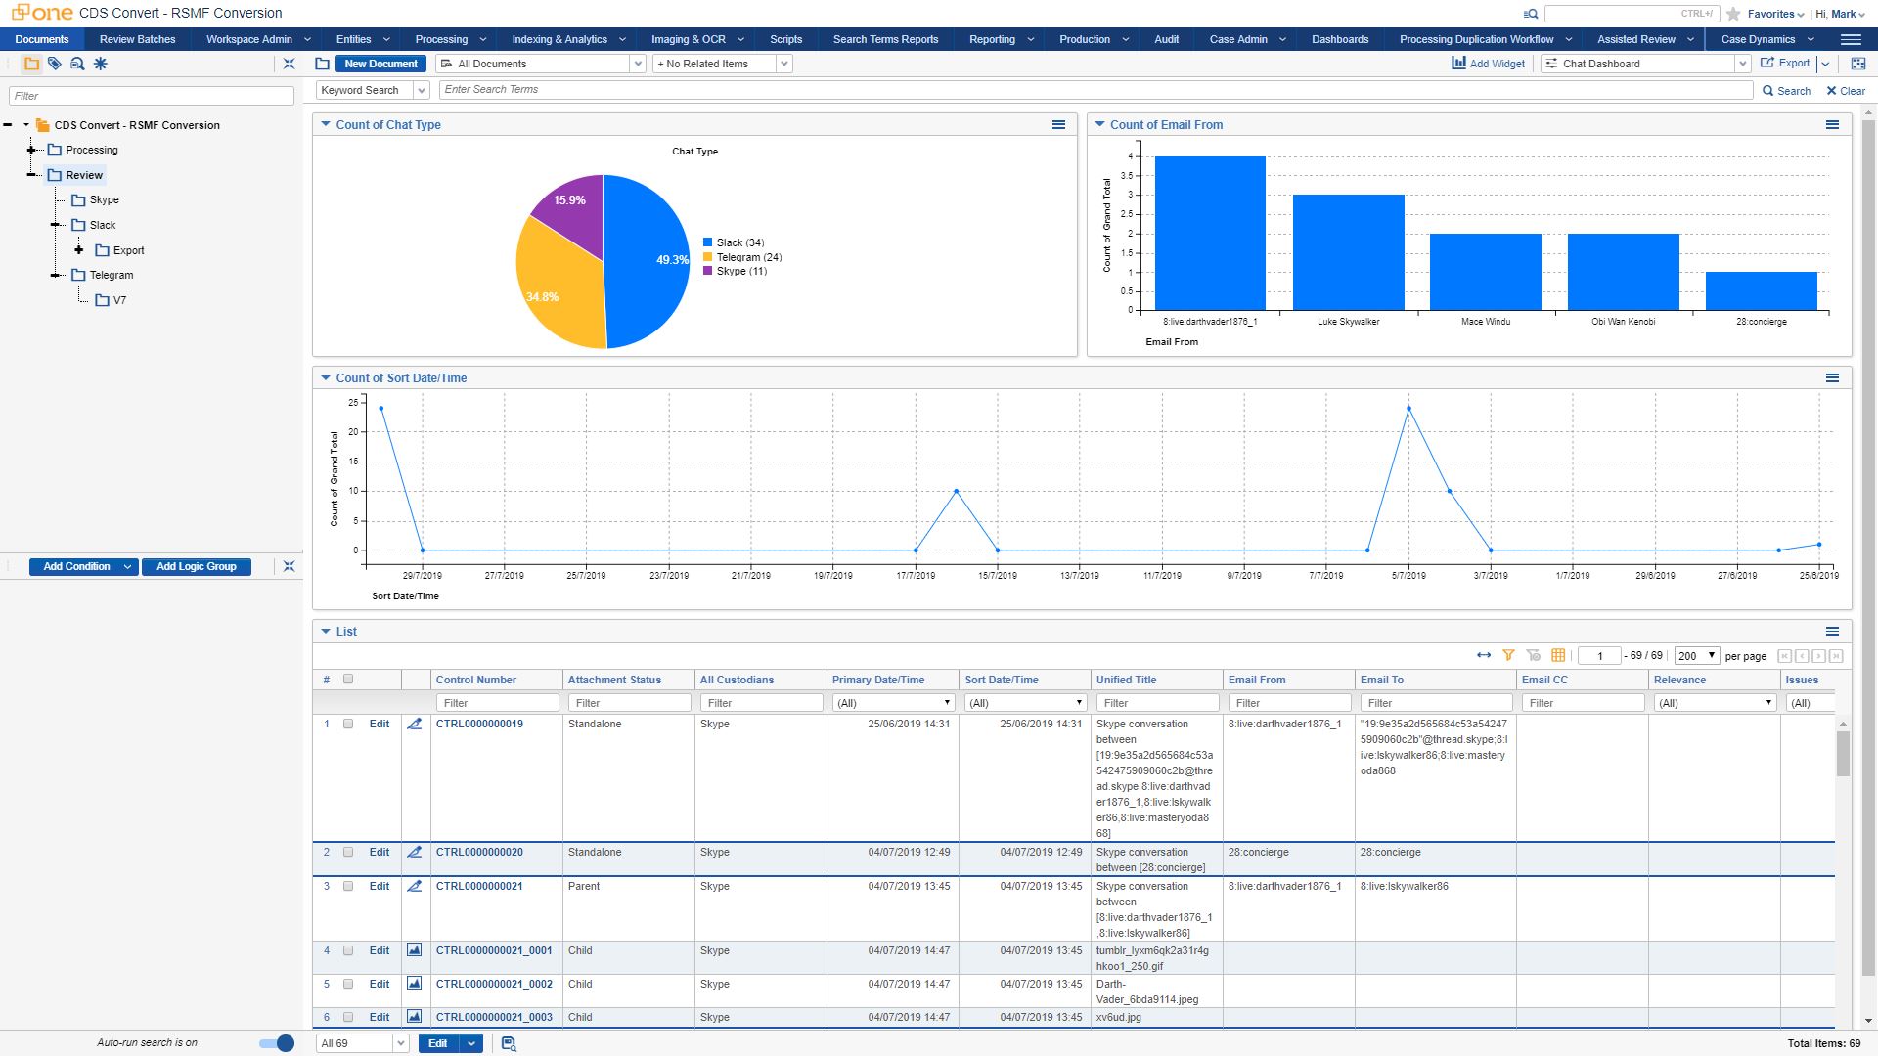Open the Export options arrow
The image size is (1878, 1056).
(1825, 64)
